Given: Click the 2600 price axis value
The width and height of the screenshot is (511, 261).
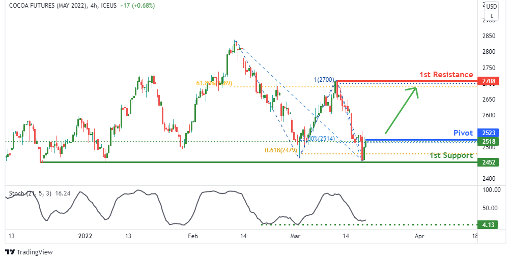Looking at the screenshot, I should [x=489, y=115].
